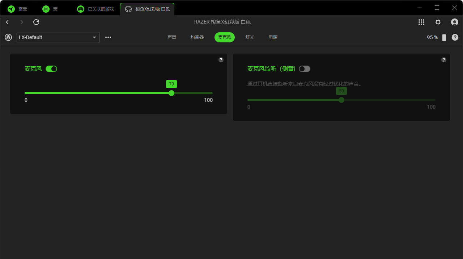Image resolution: width=463 pixels, height=259 pixels.
Task: Open the user account avatar icon
Action: click(455, 22)
